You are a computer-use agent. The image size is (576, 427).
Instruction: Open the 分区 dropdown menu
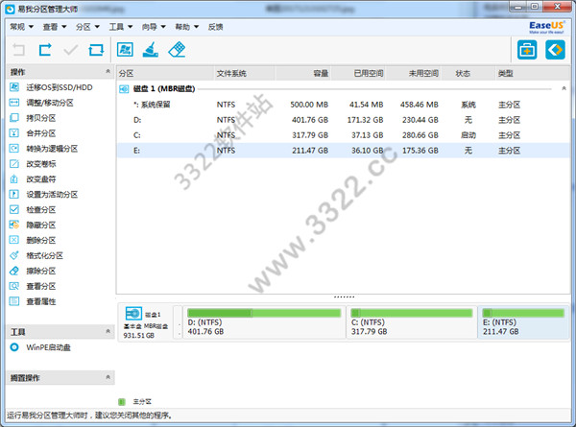[x=87, y=27]
